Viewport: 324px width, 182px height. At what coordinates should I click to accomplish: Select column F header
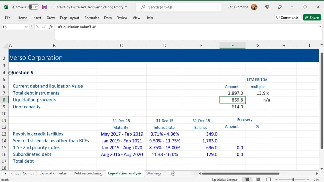[x=232, y=46]
